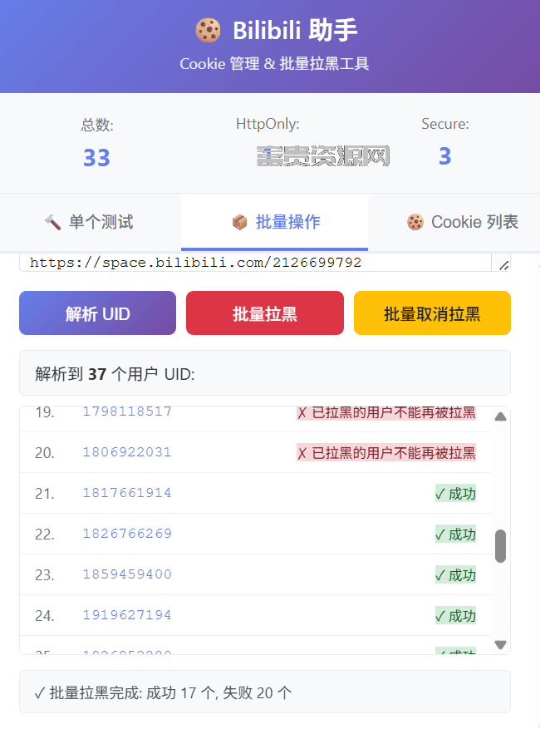Click the hammer icon beside 单个测试
540x729 pixels.
[52, 222]
